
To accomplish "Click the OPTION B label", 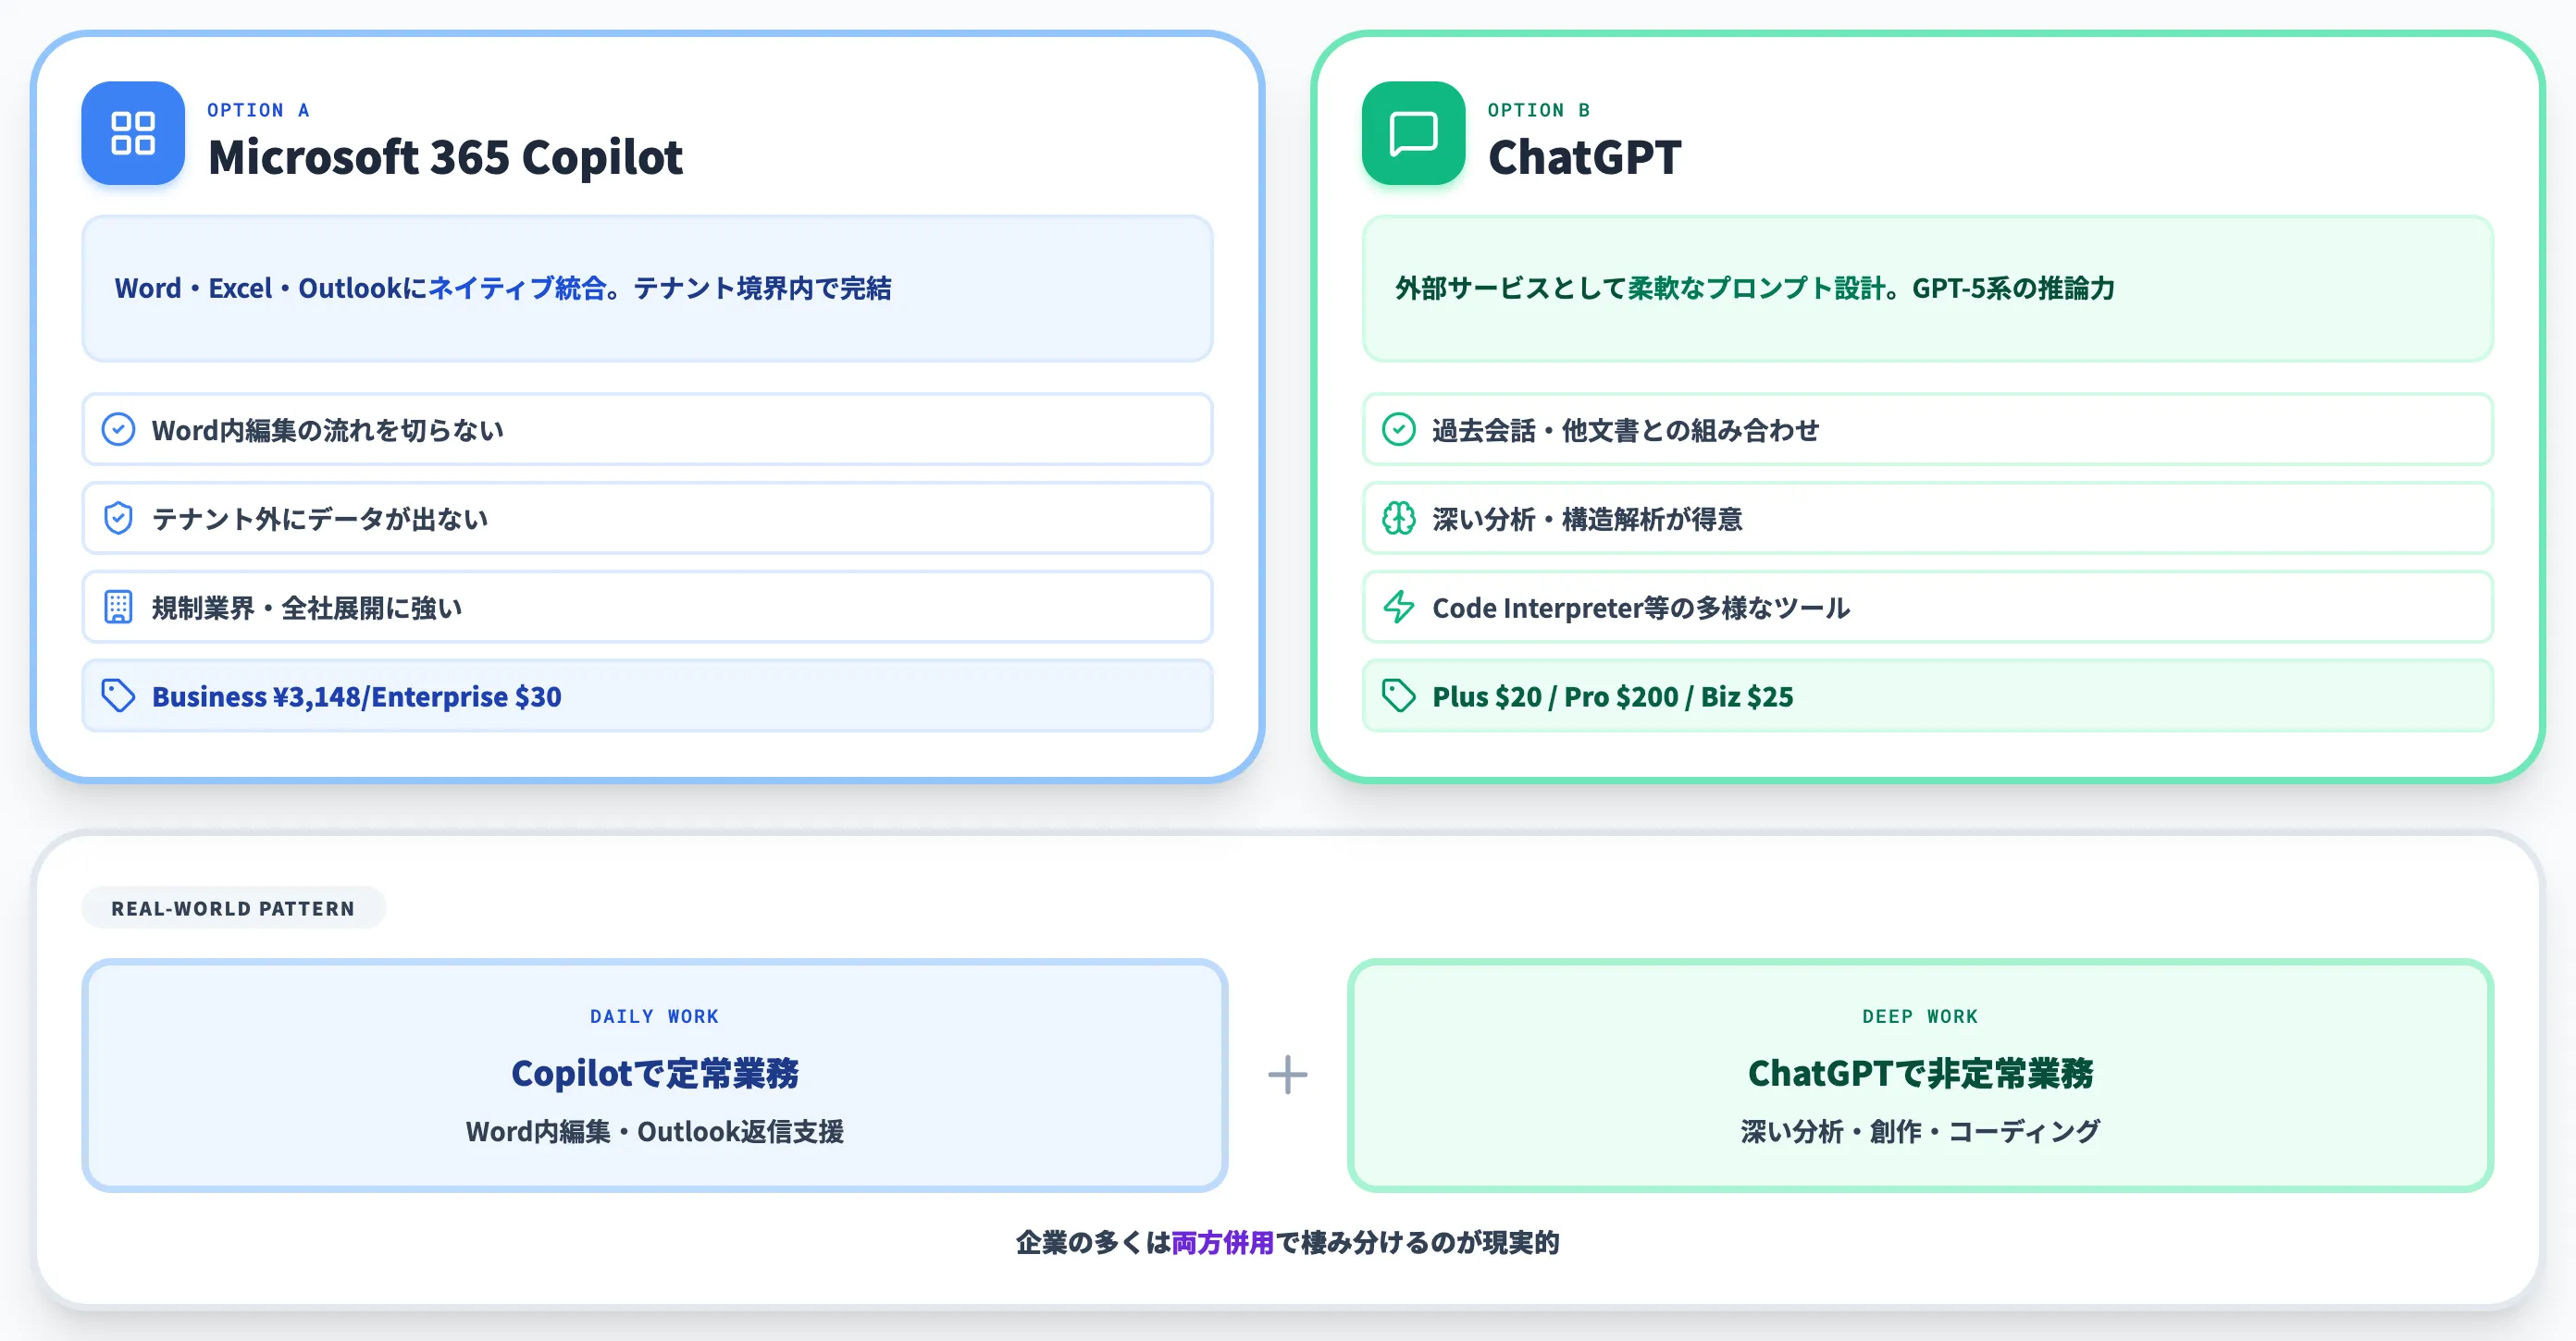I will (x=1538, y=110).
